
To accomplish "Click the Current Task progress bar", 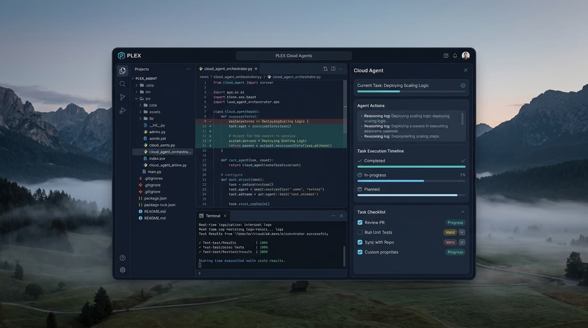I will click(x=411, y=91).
